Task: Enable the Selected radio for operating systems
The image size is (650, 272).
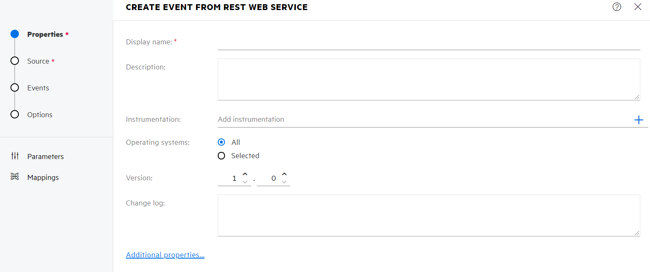Action: point(221,156)
